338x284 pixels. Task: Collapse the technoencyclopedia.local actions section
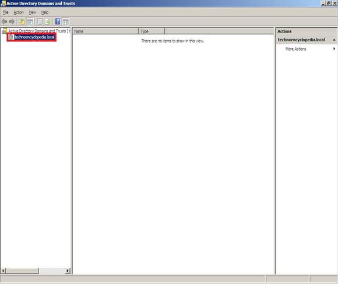click(x=334, y=40)
